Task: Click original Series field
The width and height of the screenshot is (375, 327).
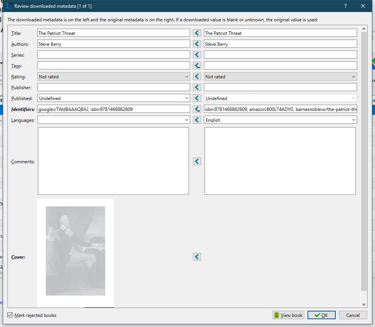Action: click(x=280, y=55)
